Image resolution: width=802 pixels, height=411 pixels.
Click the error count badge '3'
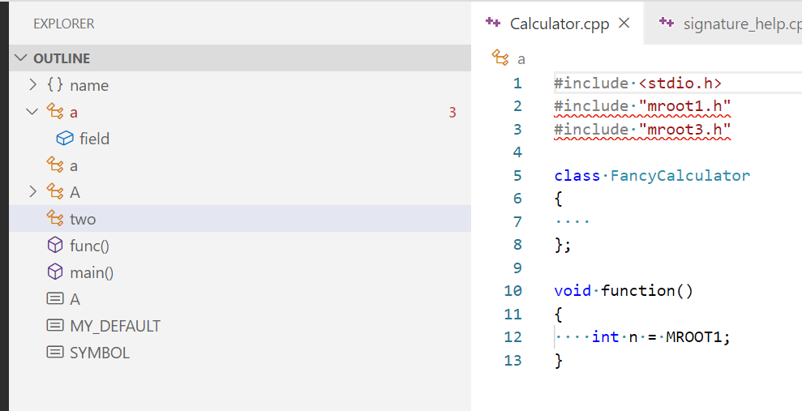452,113
